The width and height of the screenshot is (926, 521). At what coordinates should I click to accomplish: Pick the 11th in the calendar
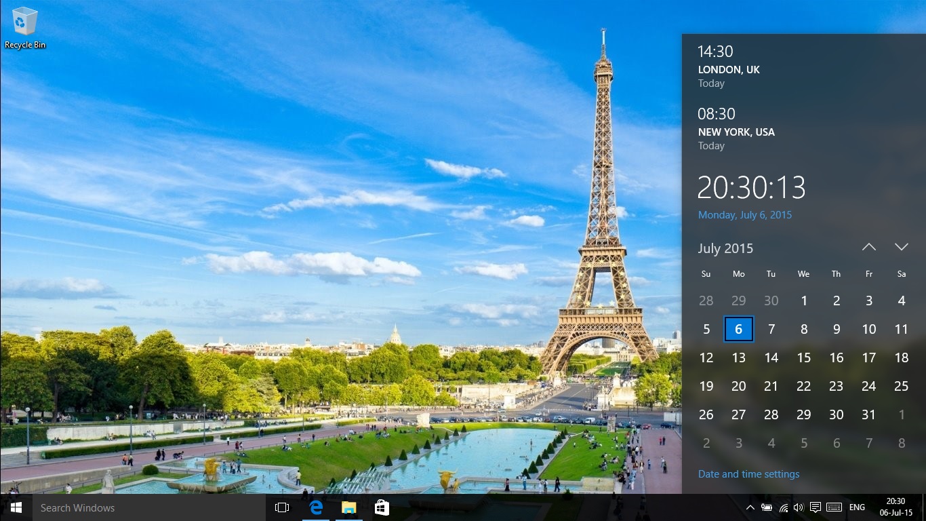click(x=902, y=330)
